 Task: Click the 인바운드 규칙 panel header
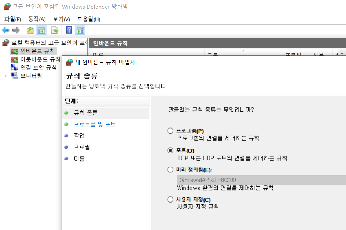[217, 43]
